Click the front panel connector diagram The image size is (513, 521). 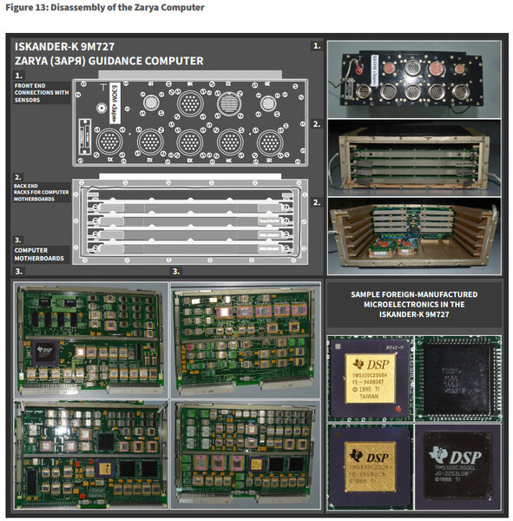tap(190, 122)
